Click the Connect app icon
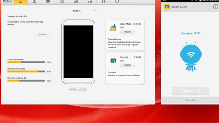The width and height of the screenshot is (219, 123). [x=113, y=61]
